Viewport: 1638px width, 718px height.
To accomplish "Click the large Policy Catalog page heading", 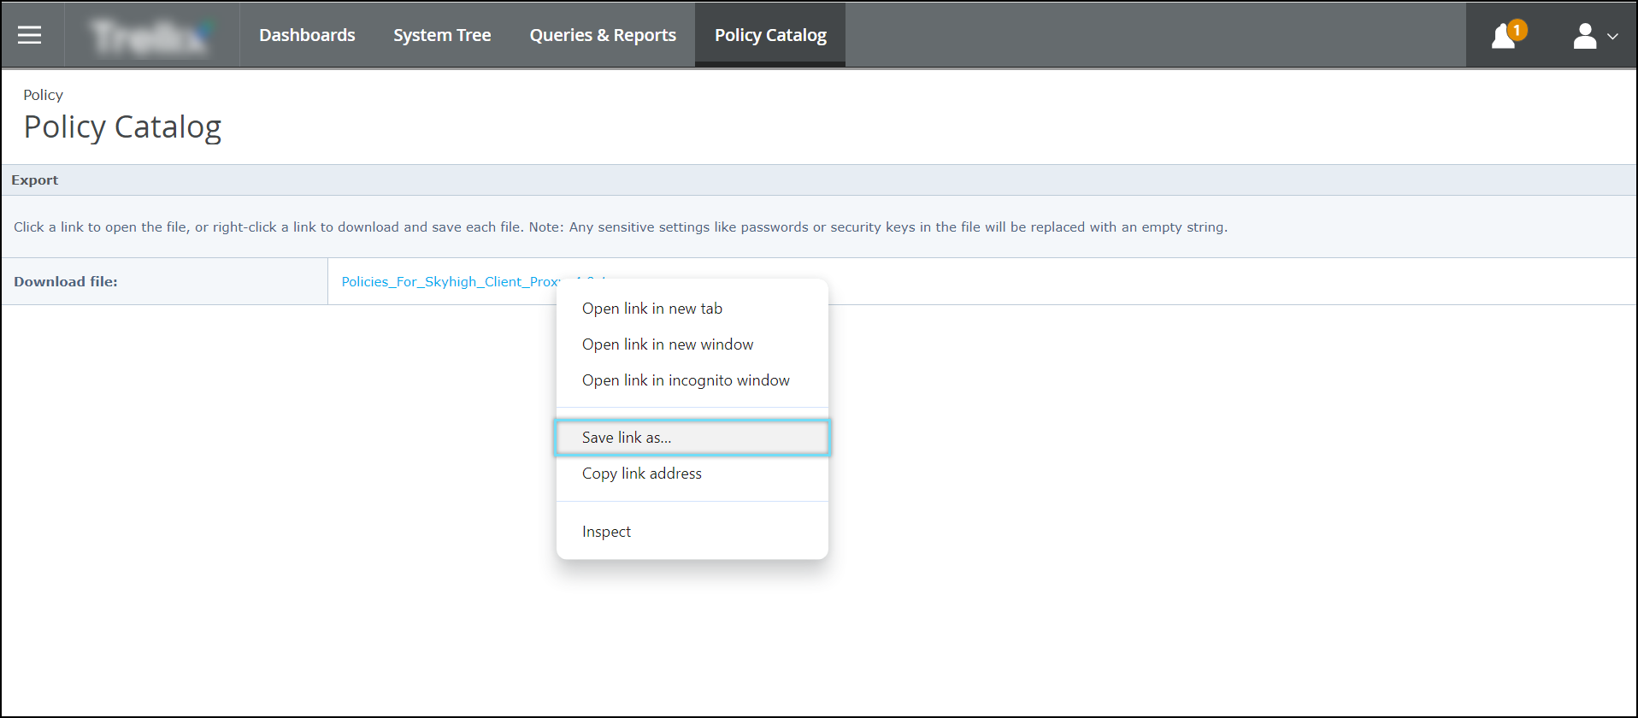I will tap(122, 127).
